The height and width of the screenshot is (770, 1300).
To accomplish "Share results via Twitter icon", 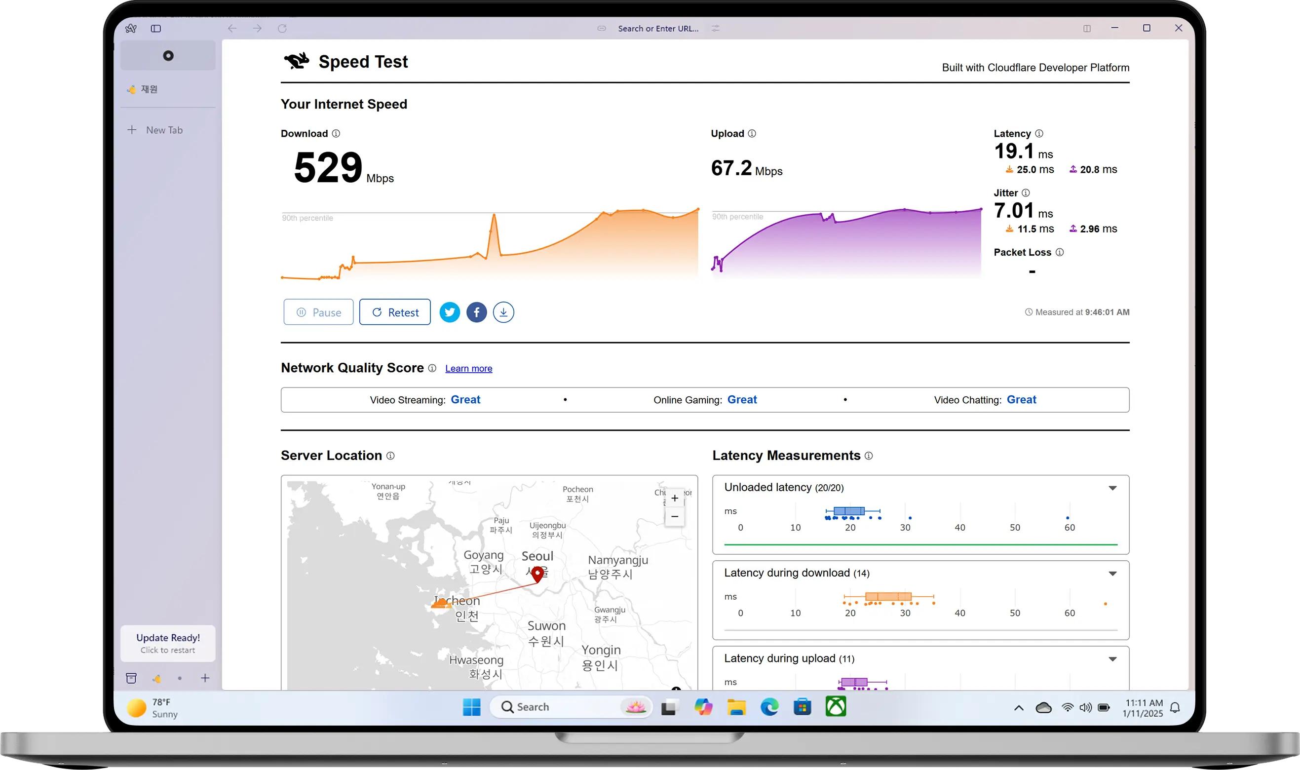I will [x=449, y=312].
